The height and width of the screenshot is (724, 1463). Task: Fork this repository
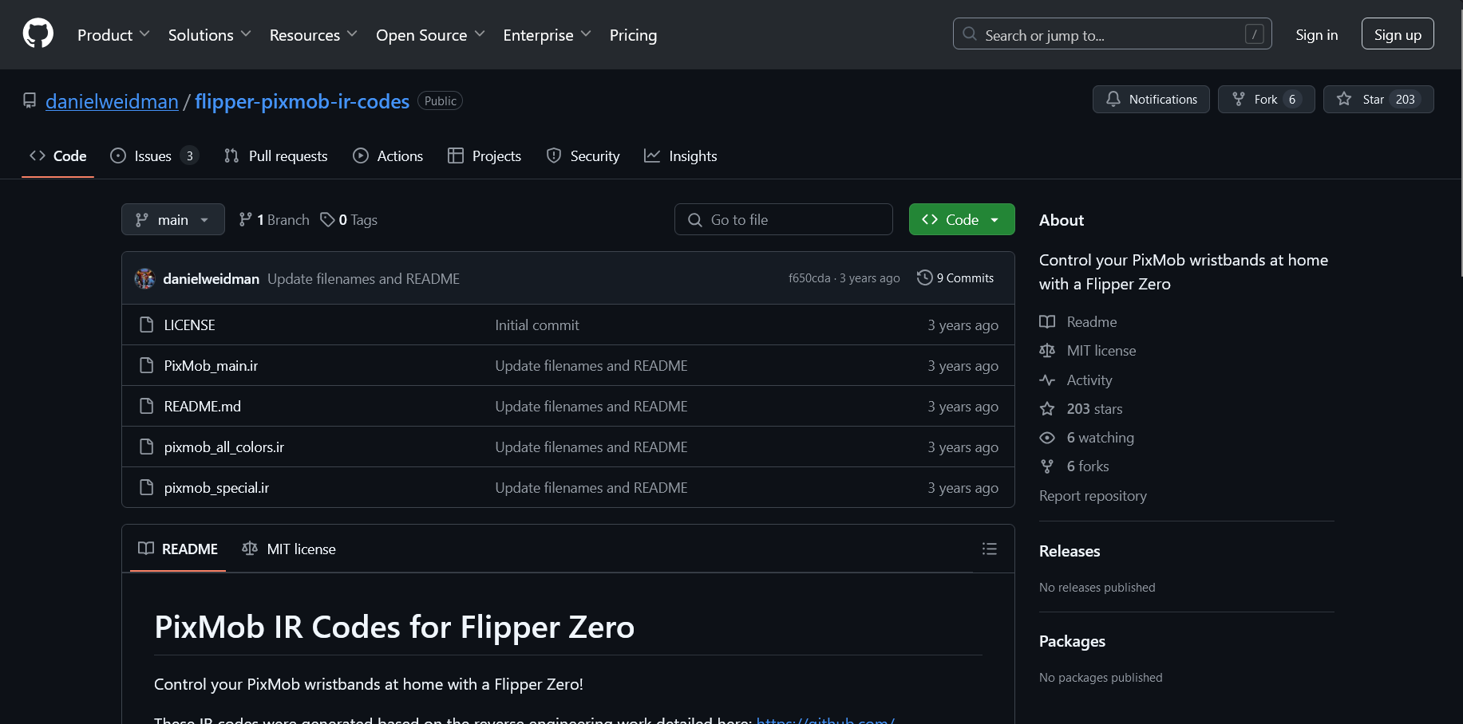point(1265,99)
